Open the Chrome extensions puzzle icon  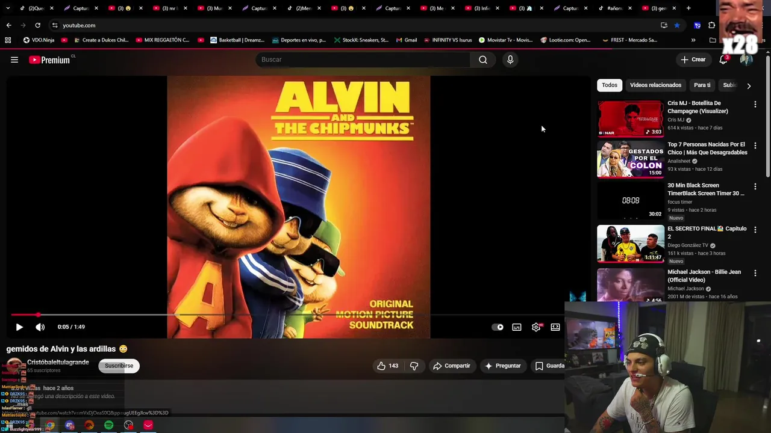(x=712, y=25)
